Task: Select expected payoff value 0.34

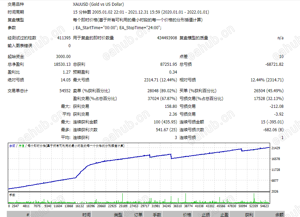Action: tap(173, 72)
